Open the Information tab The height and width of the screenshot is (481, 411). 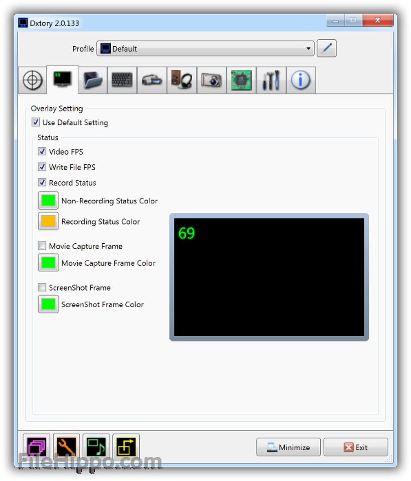[301, 80]
